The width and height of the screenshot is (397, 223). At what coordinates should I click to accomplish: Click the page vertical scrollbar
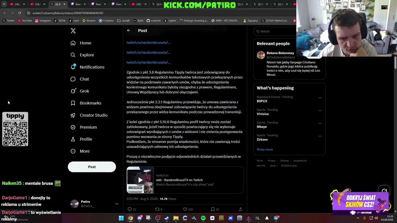(x=395, y=63)
